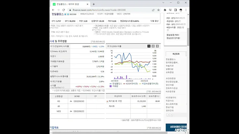Image resolution: width=239 pixels, height=134 pixels.
Task: Open the Extensions puzzle icon
Action: (165, 10)
